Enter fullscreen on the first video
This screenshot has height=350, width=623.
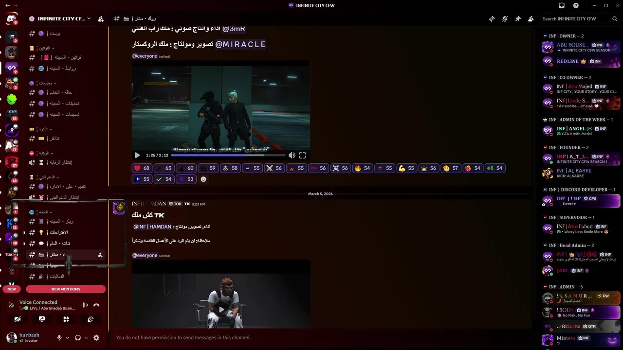(x=302, y=156)
